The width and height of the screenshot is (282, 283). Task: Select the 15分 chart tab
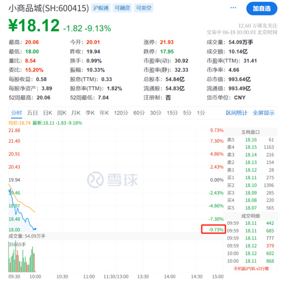(x=172, y=113)
